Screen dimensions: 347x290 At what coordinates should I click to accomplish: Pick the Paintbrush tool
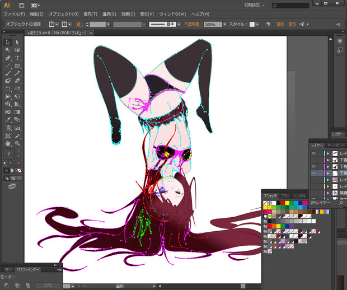8,73
